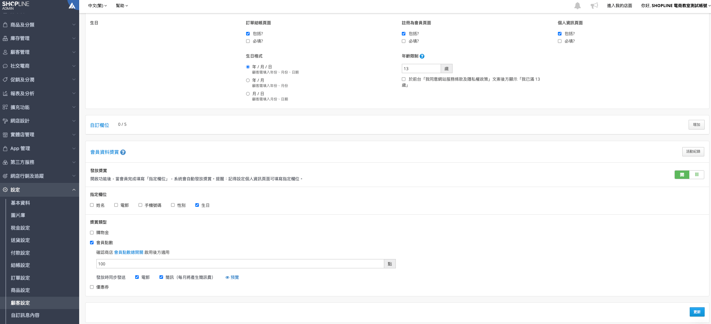Click the 社交電商 chat bubble icon

pyautogui.click(x=5, y=66)
